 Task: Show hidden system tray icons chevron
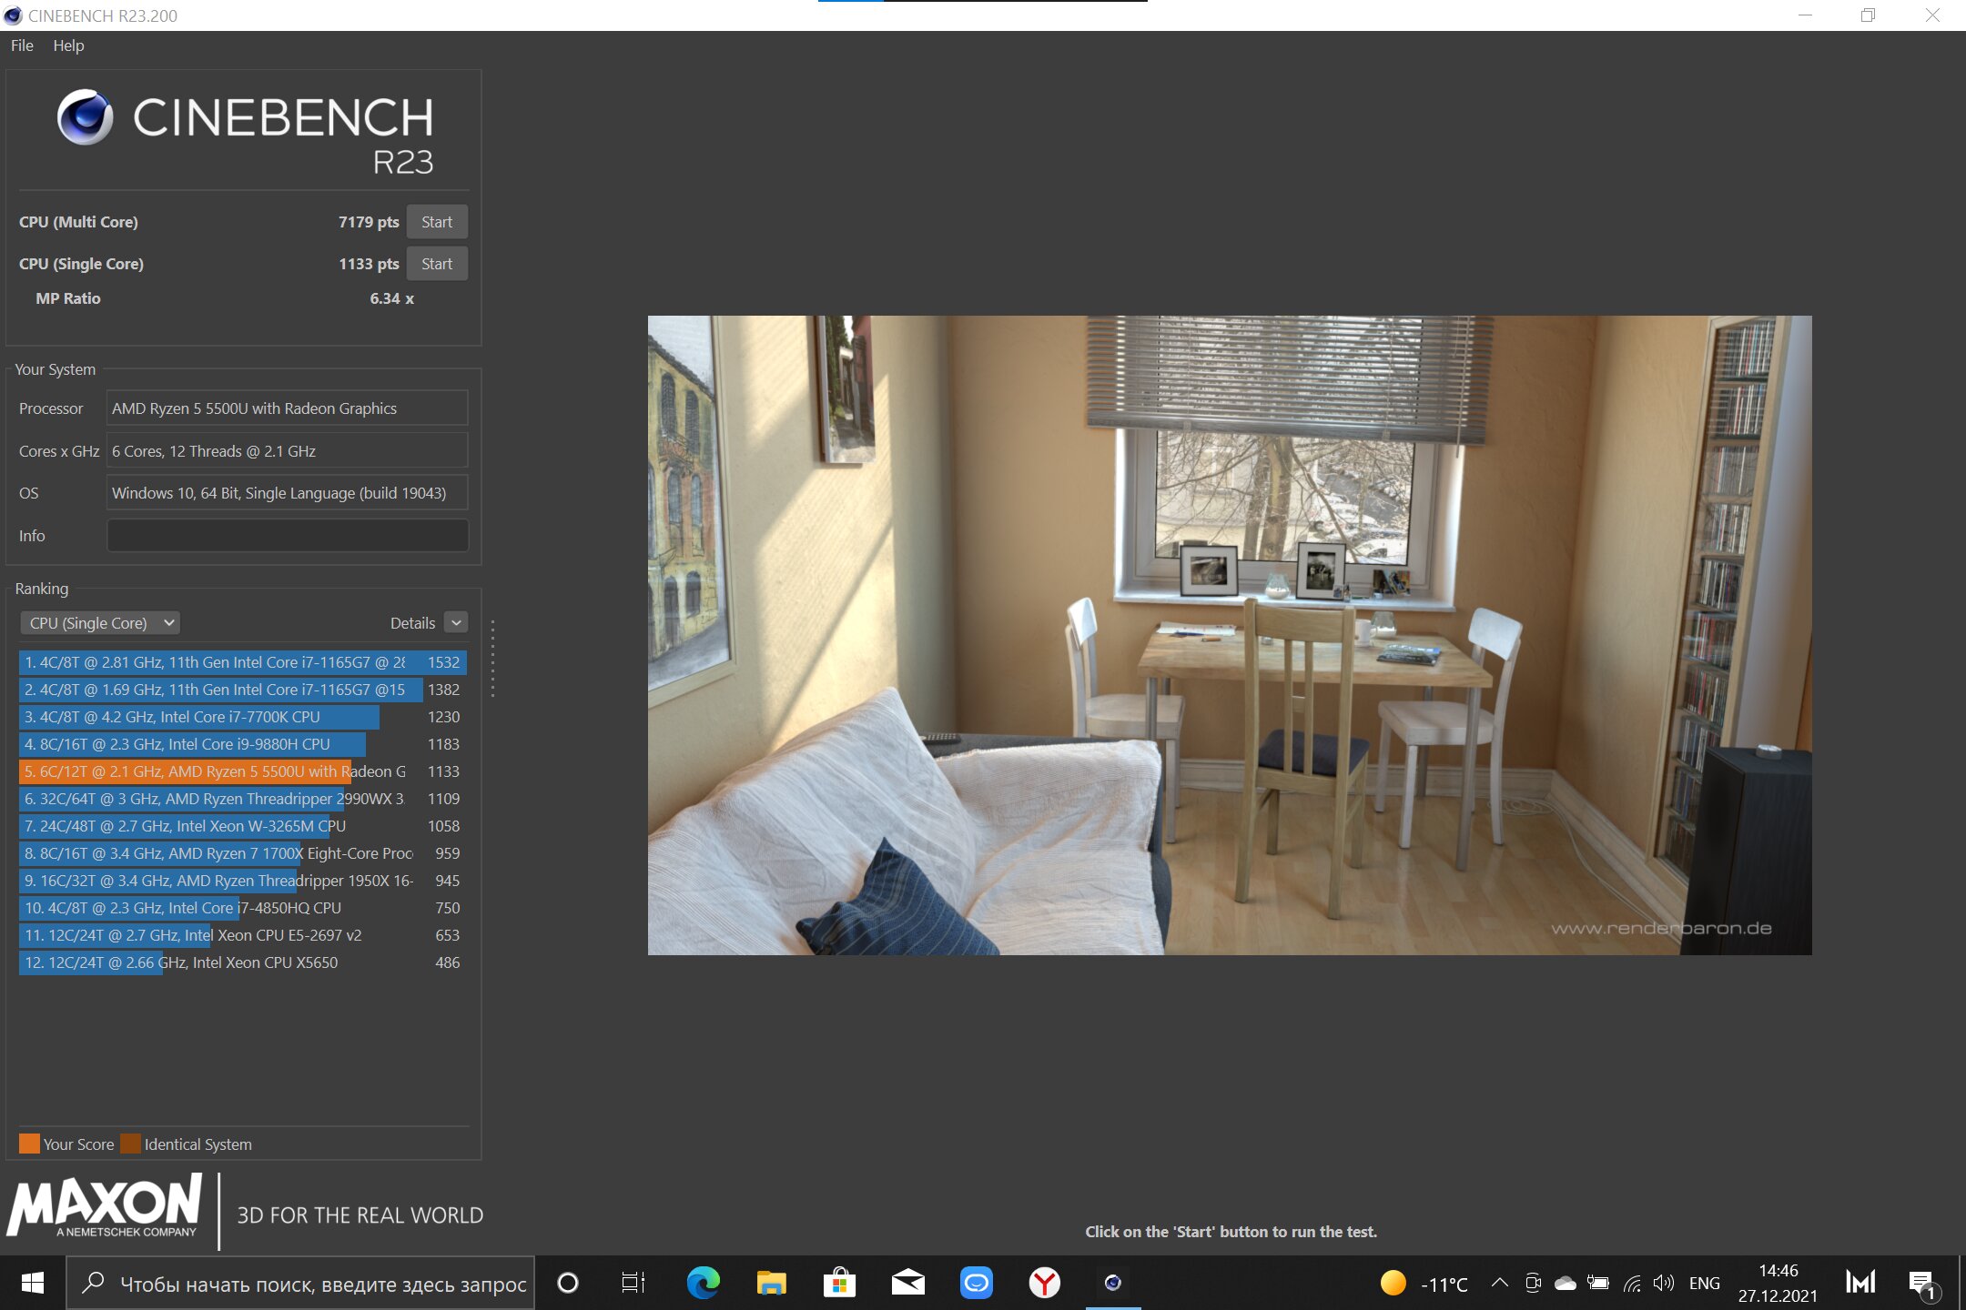[1499, 1283]
